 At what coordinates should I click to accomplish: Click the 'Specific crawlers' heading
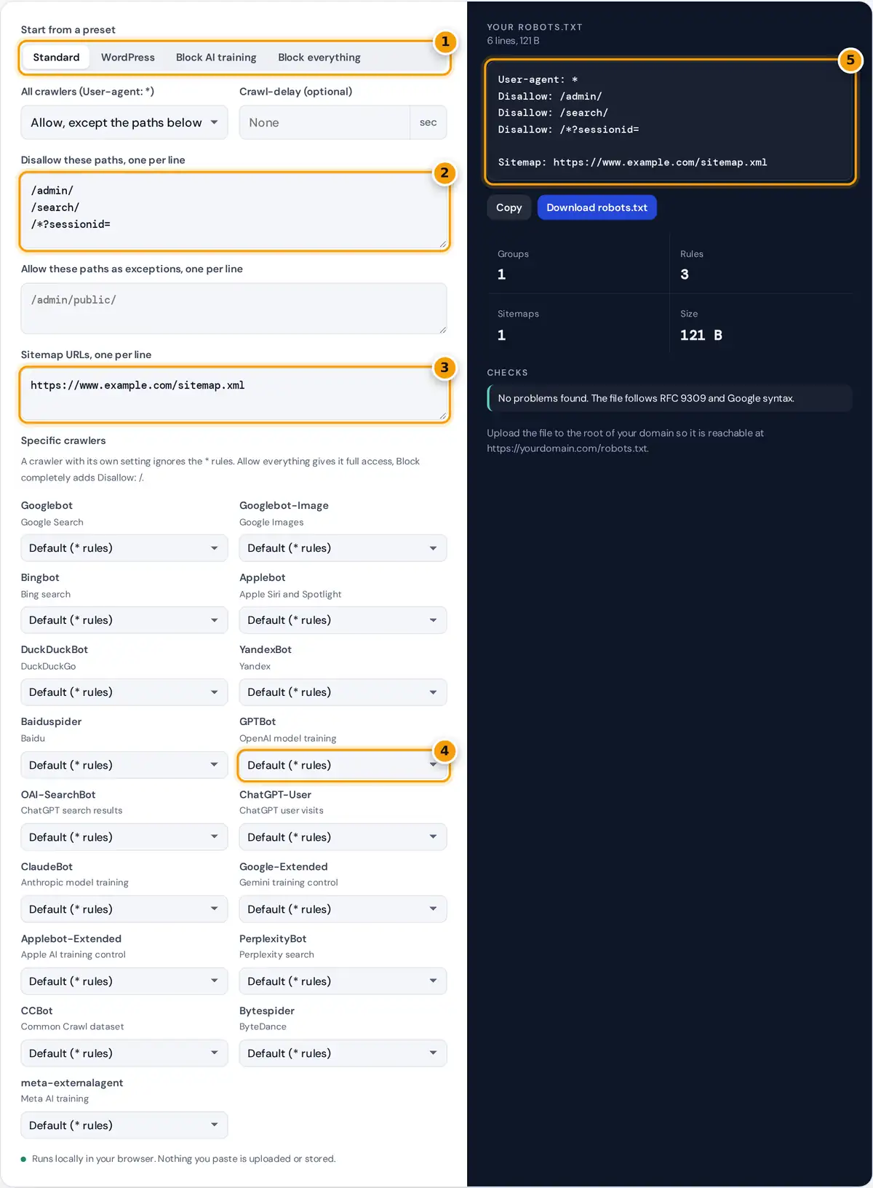point(63,440)
